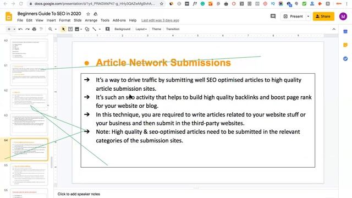
Task: Click the slide title Article Network Submissions
Action: [163, 63]
